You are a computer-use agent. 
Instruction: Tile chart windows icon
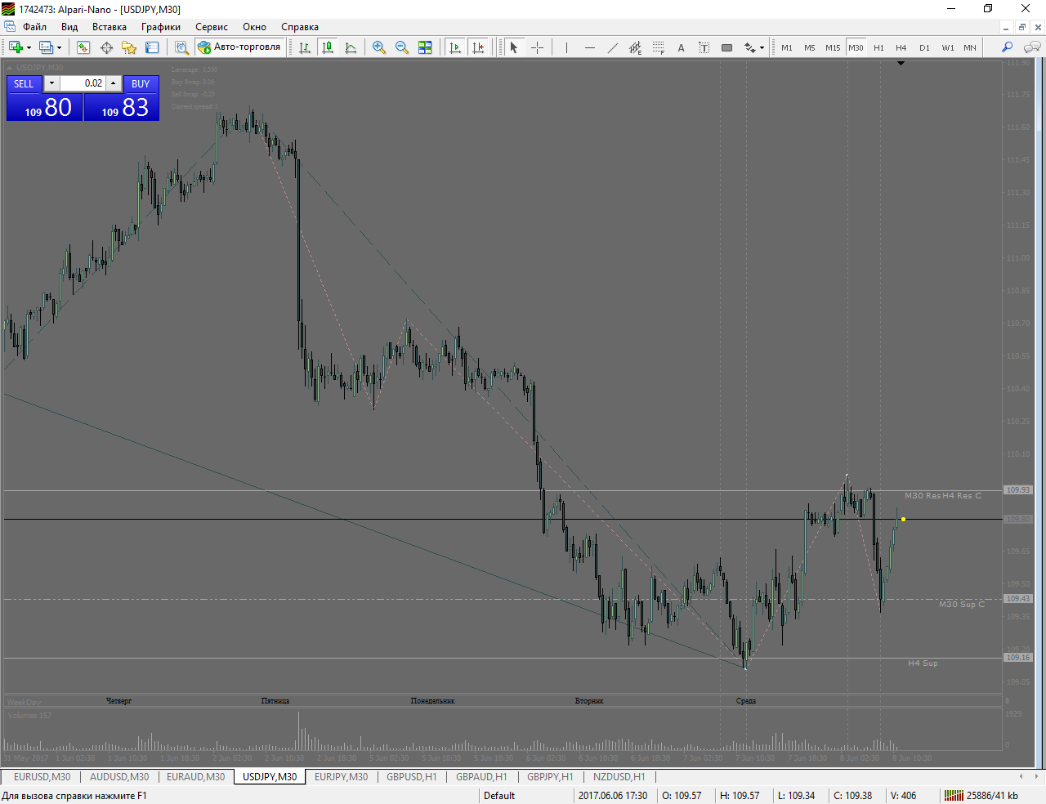(425, 47)
